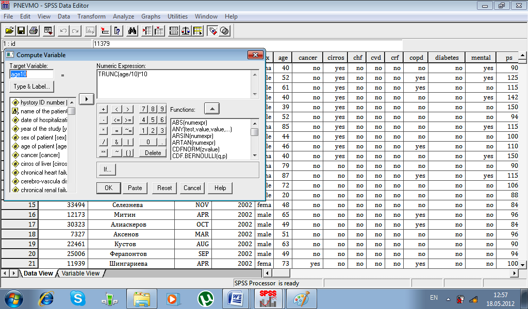Open the Transform menu
Image resolution: width=528 pixels, height=309 pixels.
pyautogui.click(x=91, y=16)
